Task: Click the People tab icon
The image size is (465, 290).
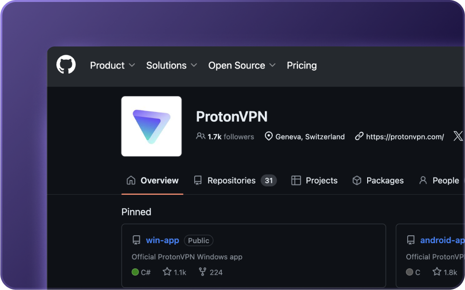Action: (423, 180)
